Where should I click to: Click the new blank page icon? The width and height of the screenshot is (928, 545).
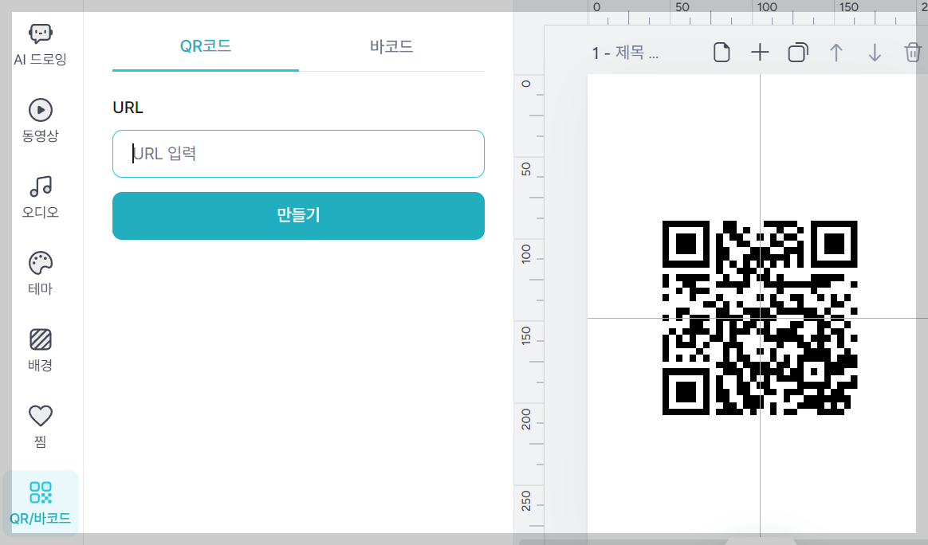pos(722,53)
